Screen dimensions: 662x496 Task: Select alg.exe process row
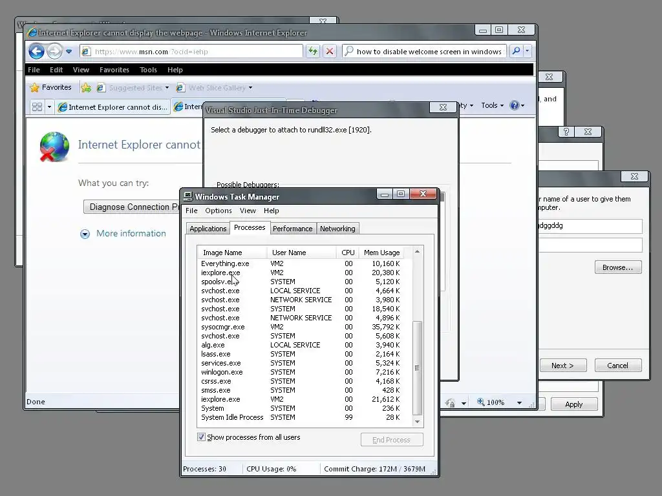coord(301,345)
